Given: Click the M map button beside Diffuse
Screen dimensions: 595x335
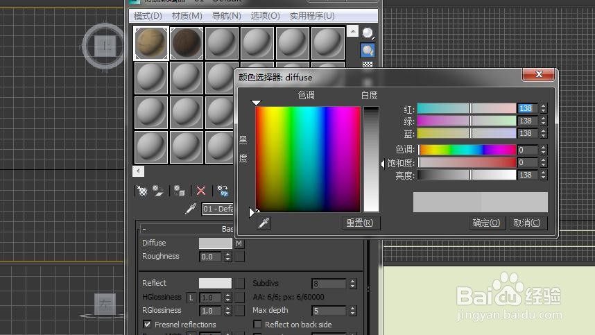Looking at the screenshot, I should click(239, 243).
